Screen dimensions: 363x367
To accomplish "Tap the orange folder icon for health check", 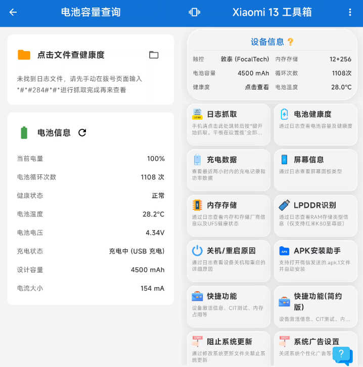I will 24,55.
